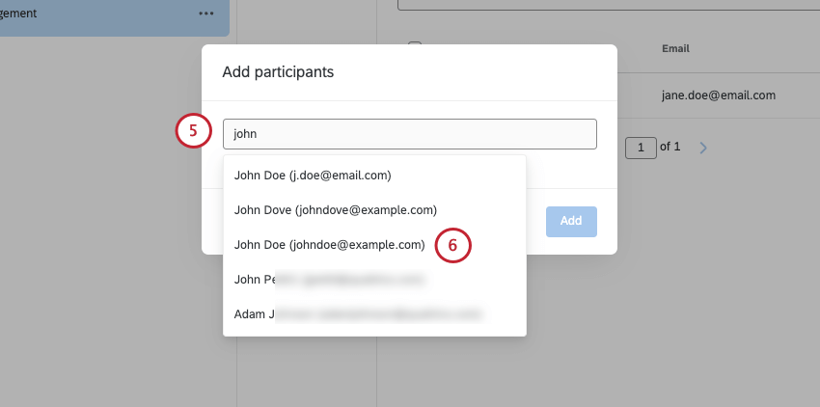Click the participant search field containing "john"

coord(409,134)
